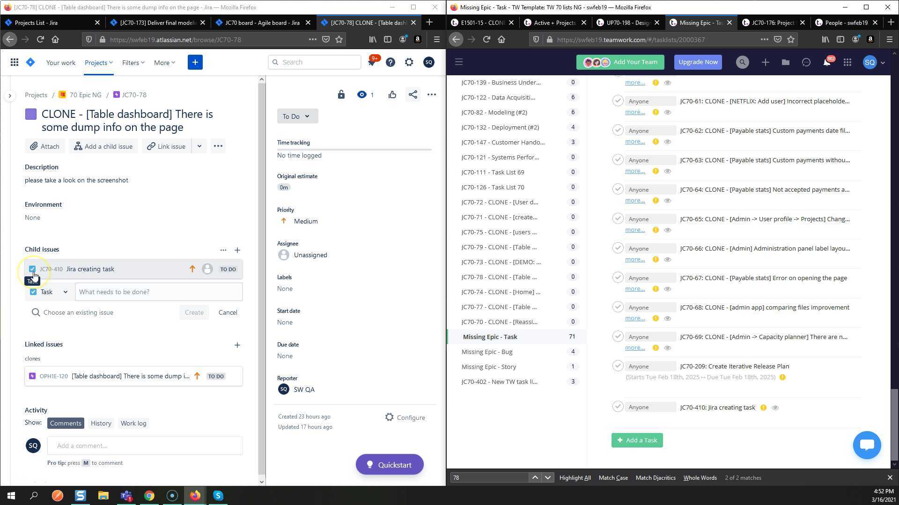Viewport: 899px width, 505px height.
Task: Open Jira settings gear icon
Action: coord(409,62)
